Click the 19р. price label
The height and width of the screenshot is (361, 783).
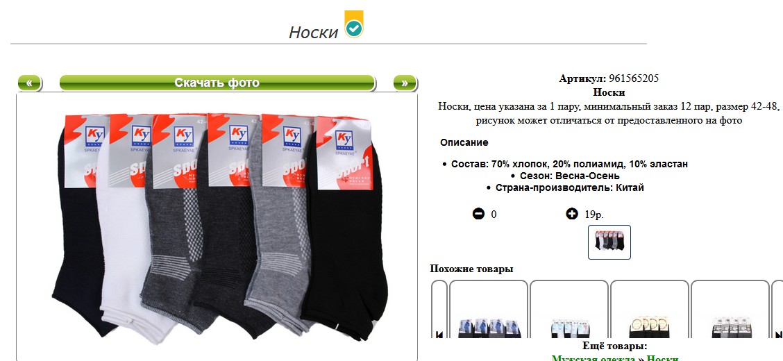coord(594,215)
